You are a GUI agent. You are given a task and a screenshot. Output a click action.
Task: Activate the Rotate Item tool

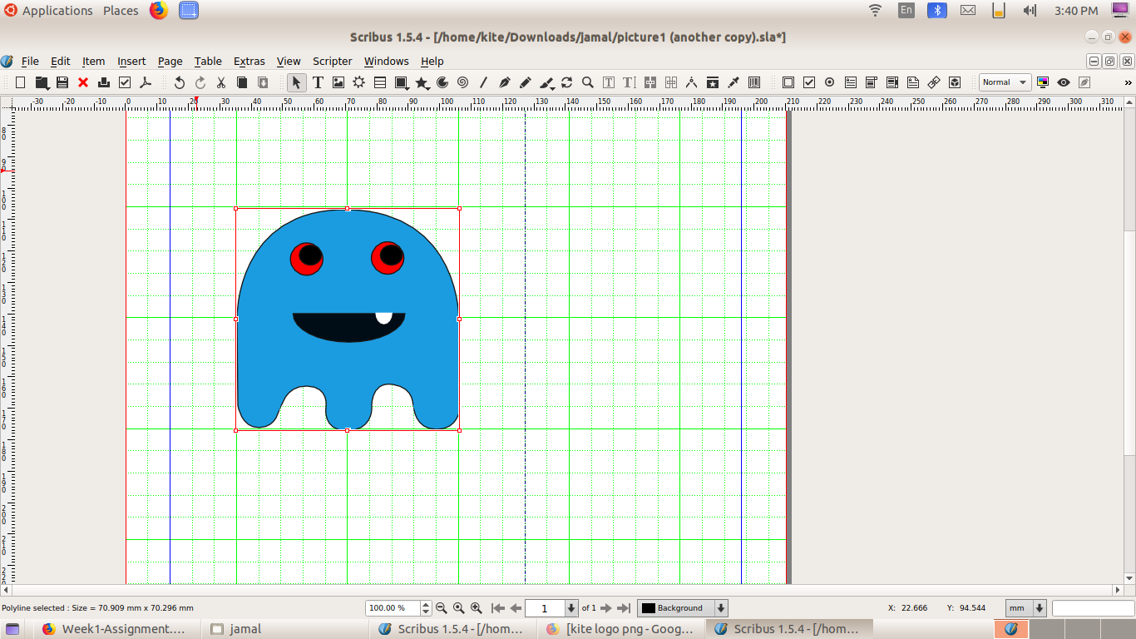pos(567,82)
